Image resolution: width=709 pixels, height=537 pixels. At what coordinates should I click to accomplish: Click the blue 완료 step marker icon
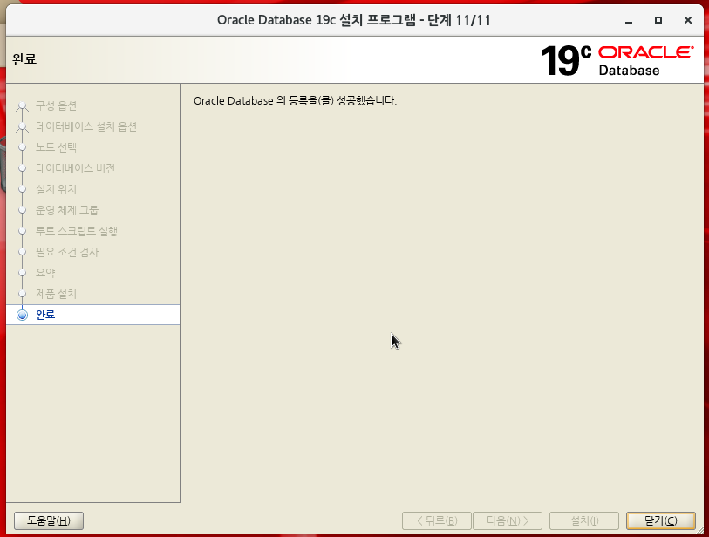tap(22, 315)
